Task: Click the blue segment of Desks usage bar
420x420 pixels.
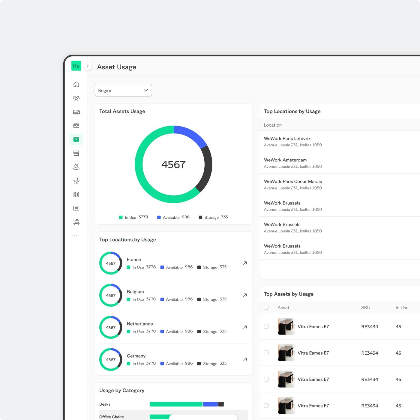Action: click(210, 404)
